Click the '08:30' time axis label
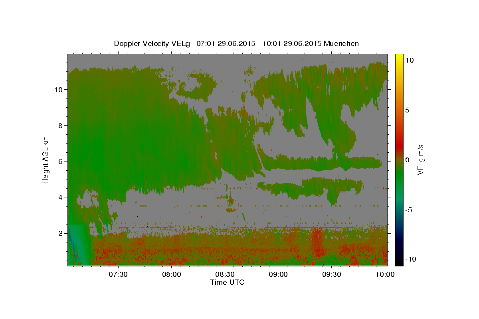Image resolution: width=479 pixels, height=319 pixels. click(x=225, y=274)
